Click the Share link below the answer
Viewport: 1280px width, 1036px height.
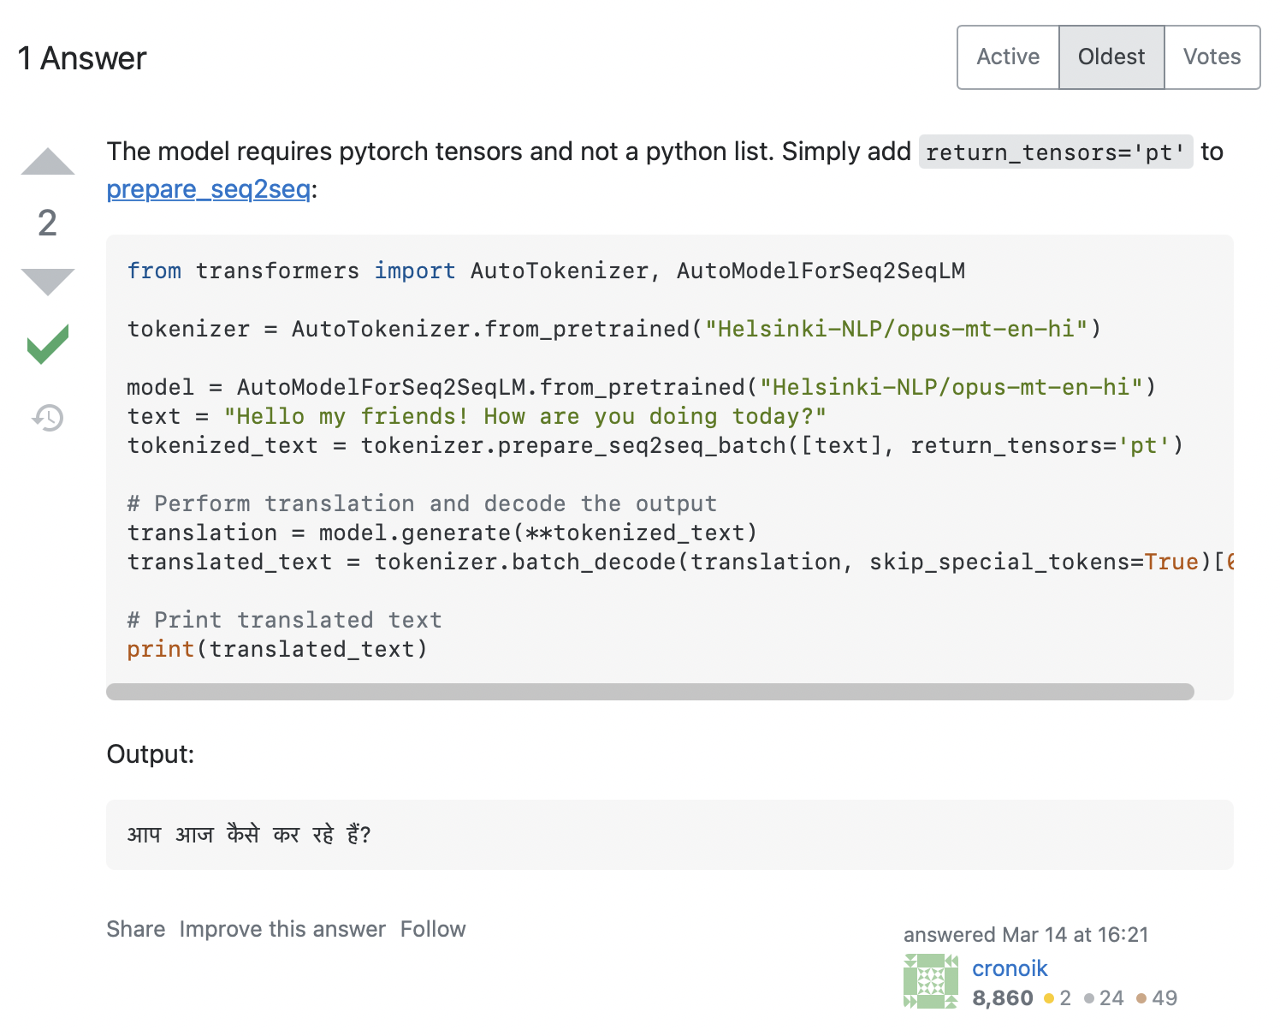[x=136, y=929]
